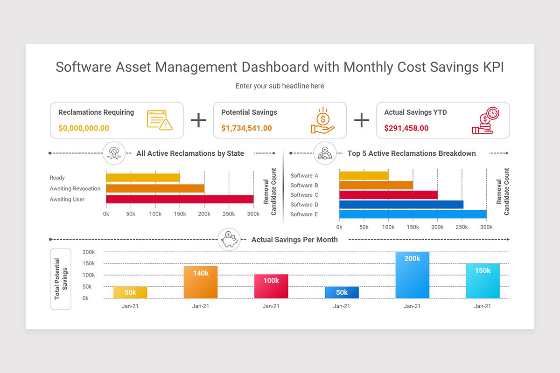This screenshot has width=560, height=373.
Task: Click the hand-with-coin Potential Savings icon
Action: (322, 120)
